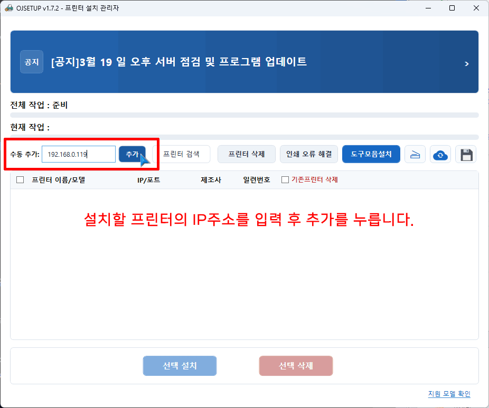
Task: Expand the notice banner with right chevron
Action: (466, 63)
